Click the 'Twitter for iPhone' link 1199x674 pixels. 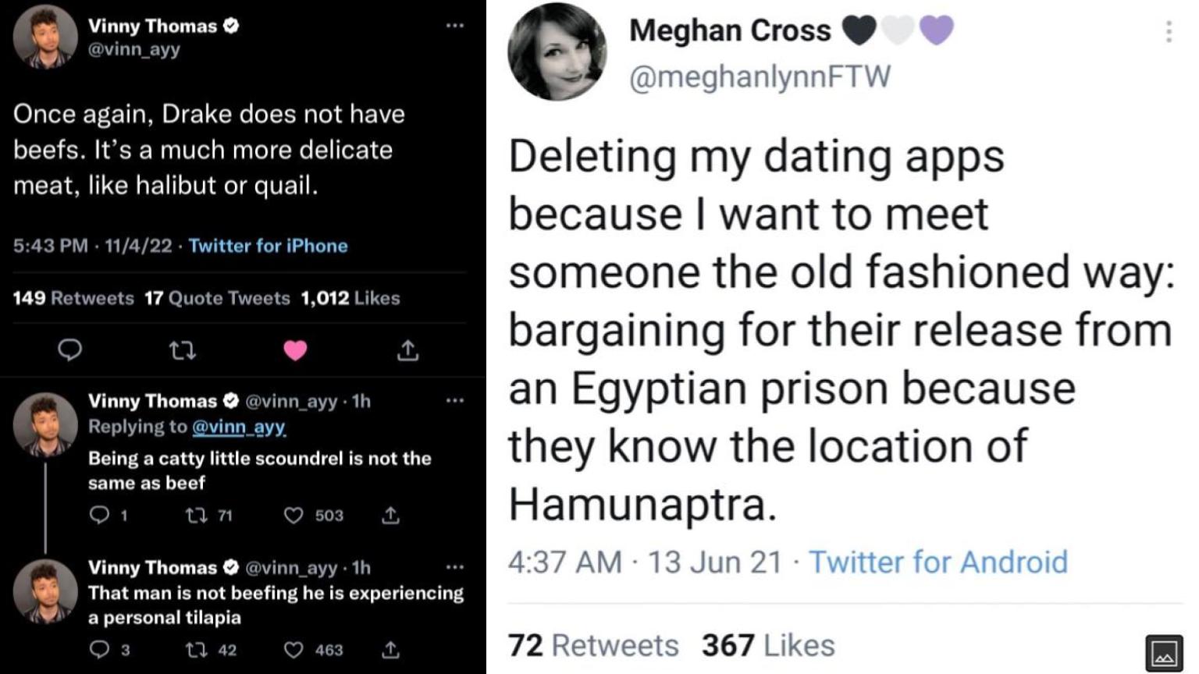268,246
